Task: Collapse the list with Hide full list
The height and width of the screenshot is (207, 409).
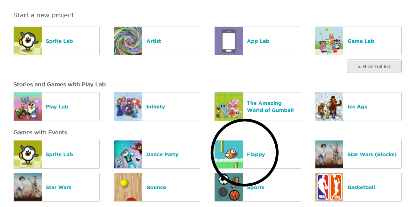Action: coord(374,66)
